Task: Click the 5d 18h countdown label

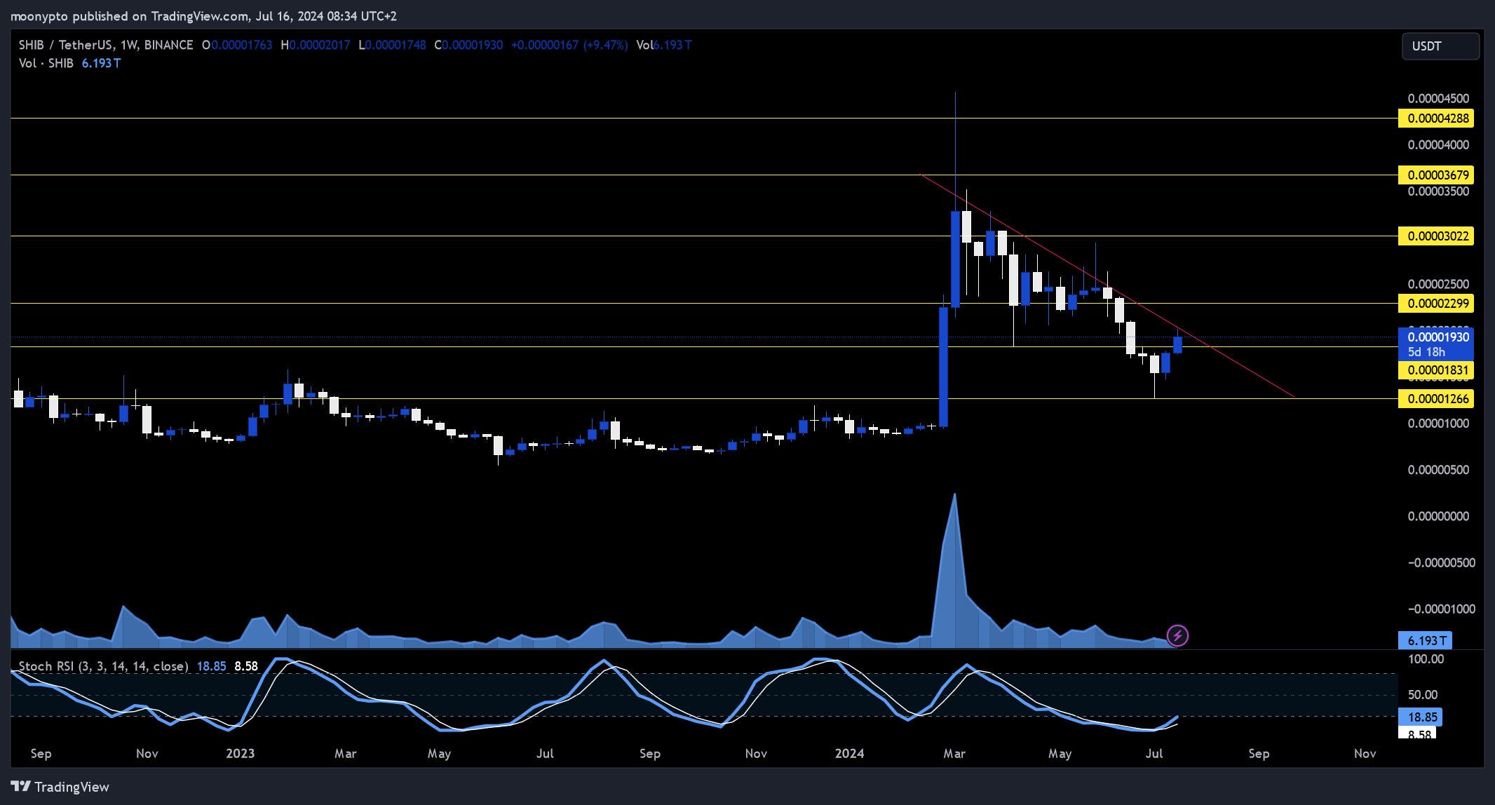Action: 1426,352
